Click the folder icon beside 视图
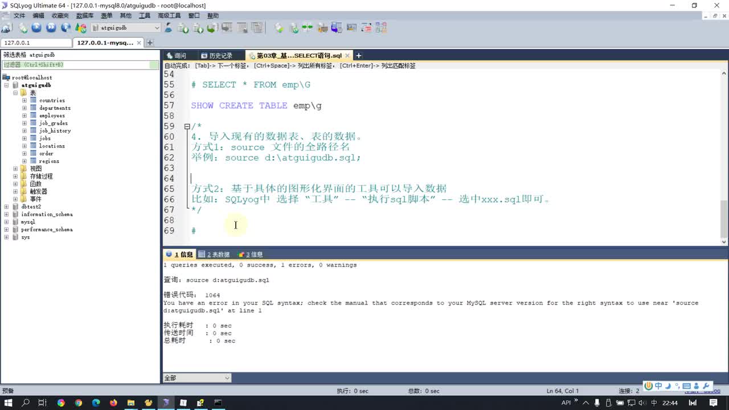This screenshot has height=410, width=729. pos(24,169)
